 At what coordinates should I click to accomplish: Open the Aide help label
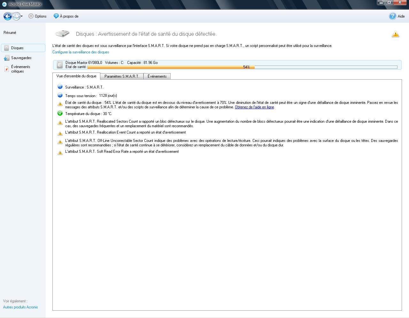(401, 16)
